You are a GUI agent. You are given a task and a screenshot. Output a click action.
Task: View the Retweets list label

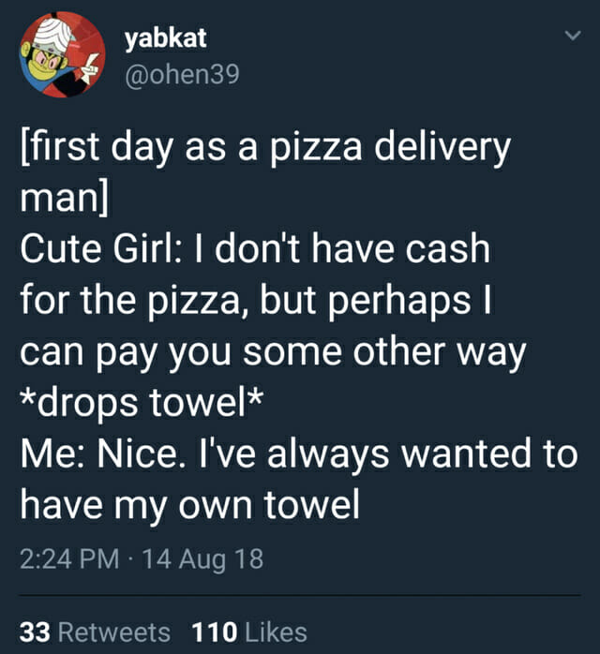113,632
